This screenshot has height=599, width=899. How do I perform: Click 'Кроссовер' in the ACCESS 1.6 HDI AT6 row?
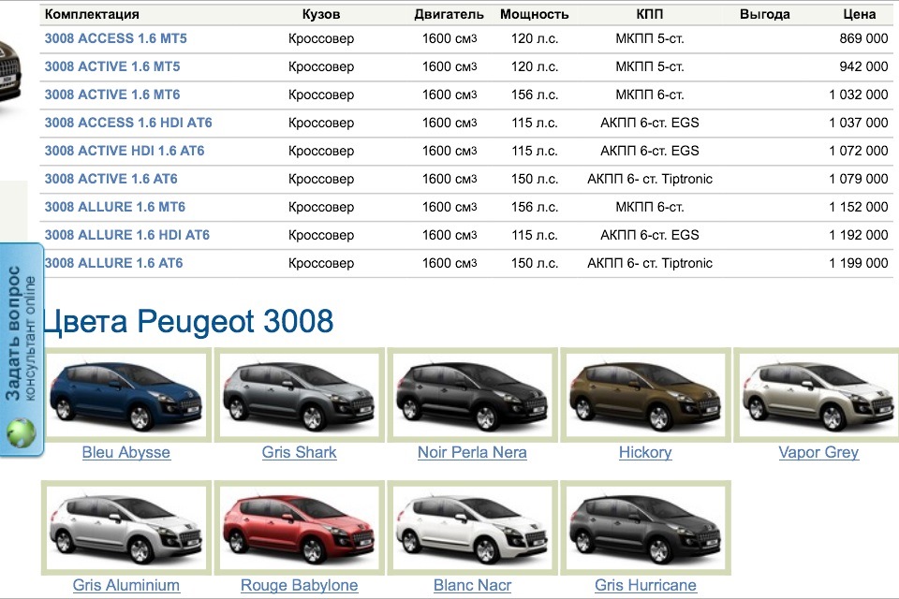point(321,123)
